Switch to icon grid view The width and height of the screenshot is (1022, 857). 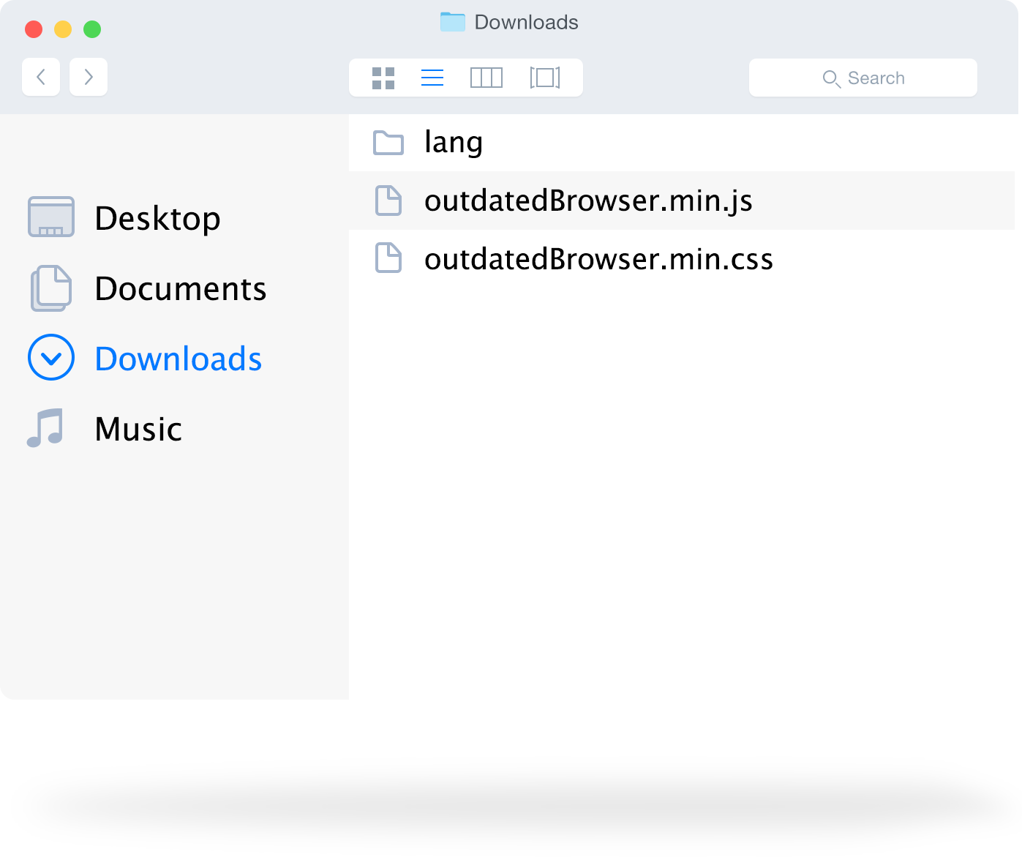point(383,78)
